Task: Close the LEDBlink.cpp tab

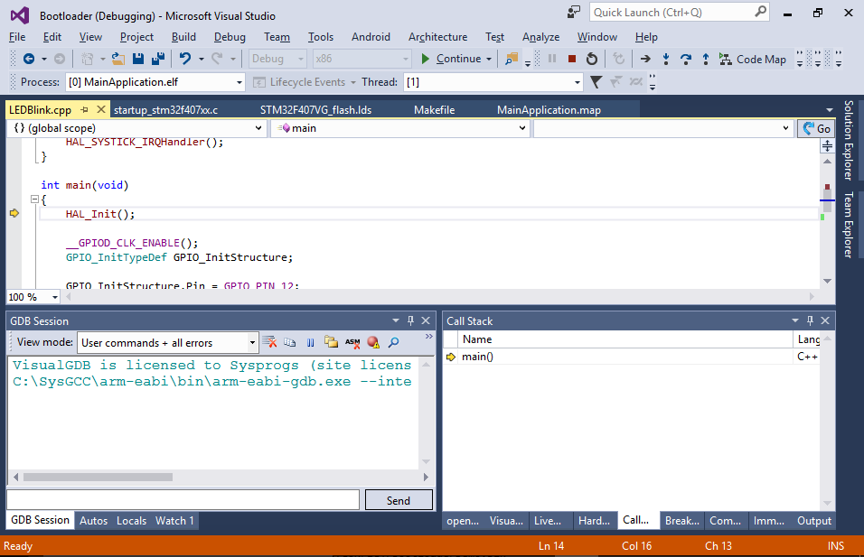Action: 101,109
